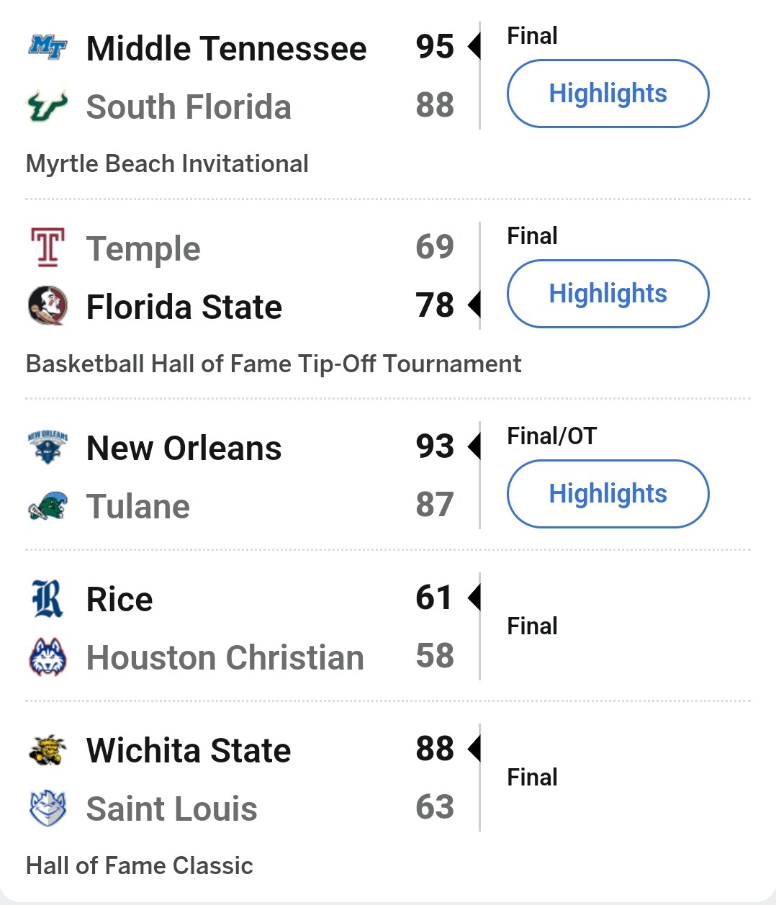Click the South Florida bull logo

click(48, 106)
